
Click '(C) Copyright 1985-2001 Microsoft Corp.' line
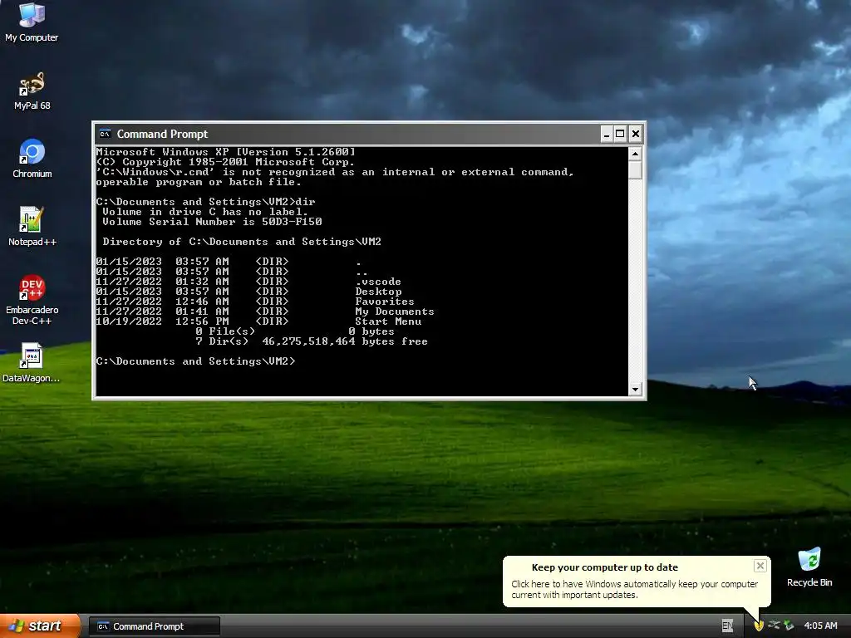(x=225, y=162)
